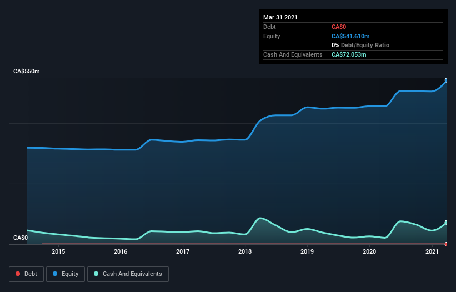The width and height of the screenshot is (456, 292).
Task: Click the blue Equity legend dot
Action: click(x=55, y=274)
